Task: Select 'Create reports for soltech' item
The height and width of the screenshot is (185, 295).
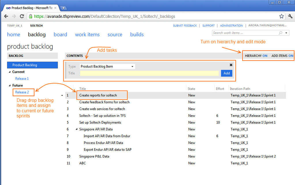Action: 98,95
